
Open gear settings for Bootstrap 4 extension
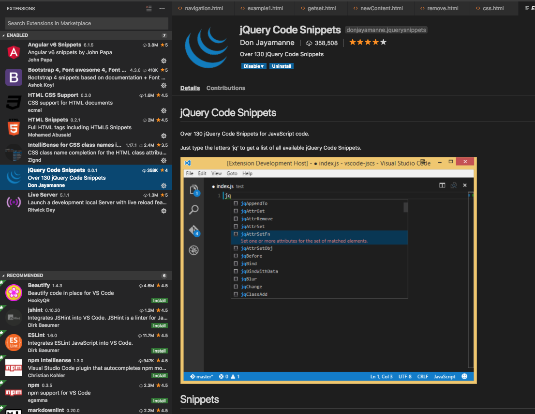click(x=164, y=85)
